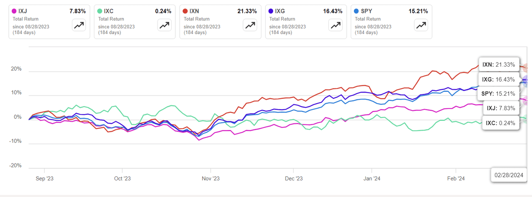Click the red IXN color dot

tap(186, 11)
